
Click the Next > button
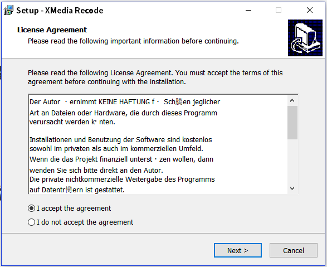[238, 250]
